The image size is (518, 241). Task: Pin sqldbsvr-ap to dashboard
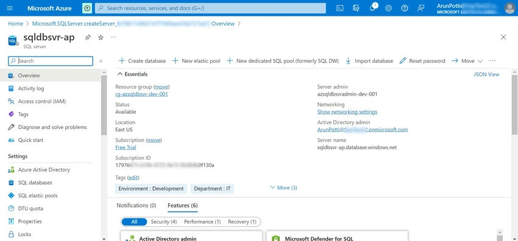tap(88, 38)
